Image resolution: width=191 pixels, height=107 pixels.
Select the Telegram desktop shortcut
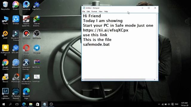coord(37,49)
